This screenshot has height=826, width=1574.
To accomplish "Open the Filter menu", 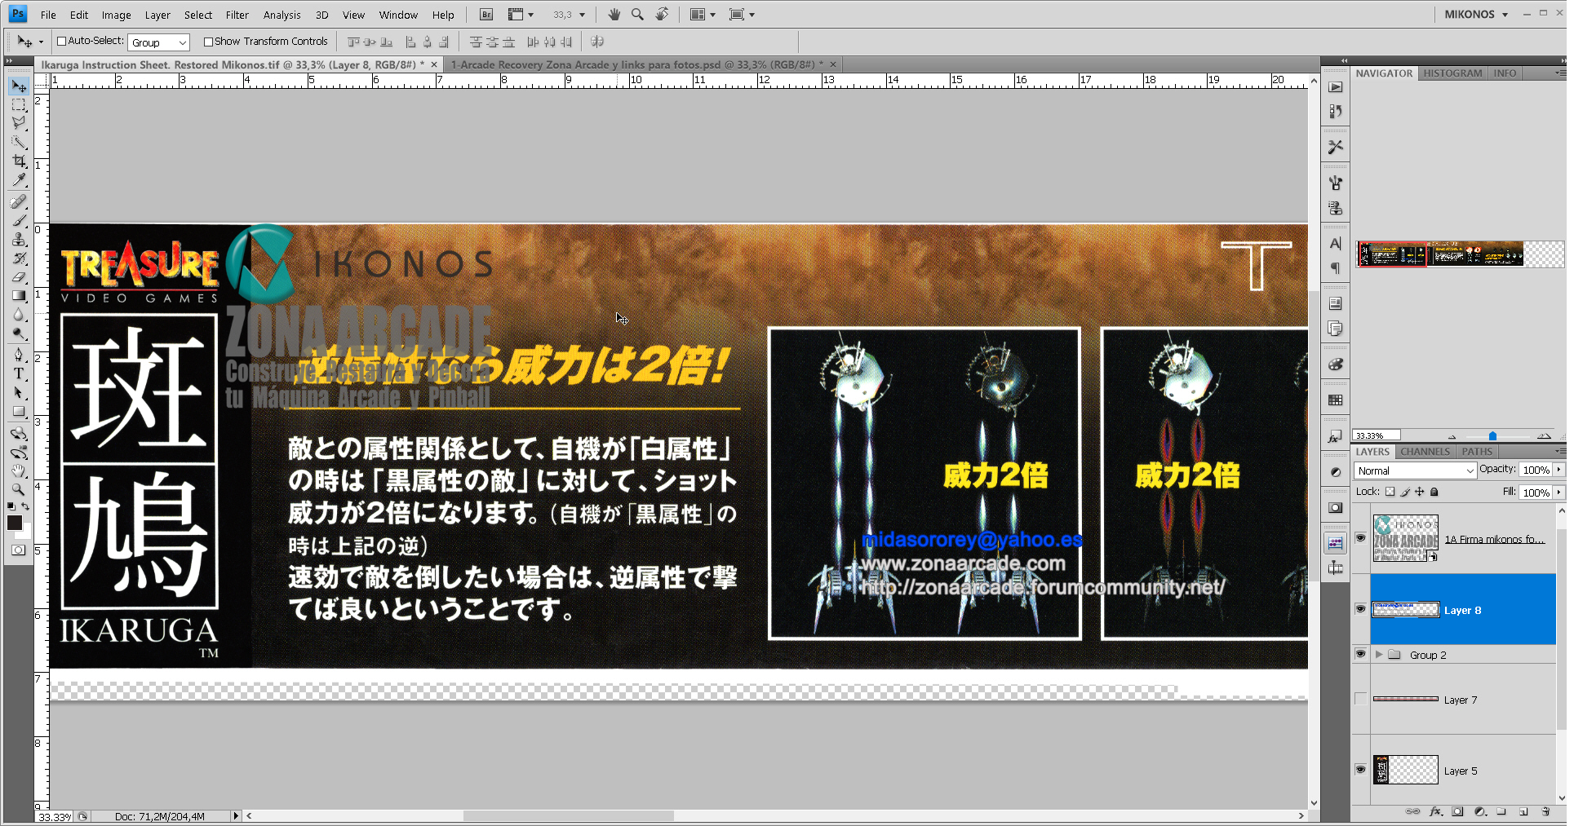I will 237,14.
